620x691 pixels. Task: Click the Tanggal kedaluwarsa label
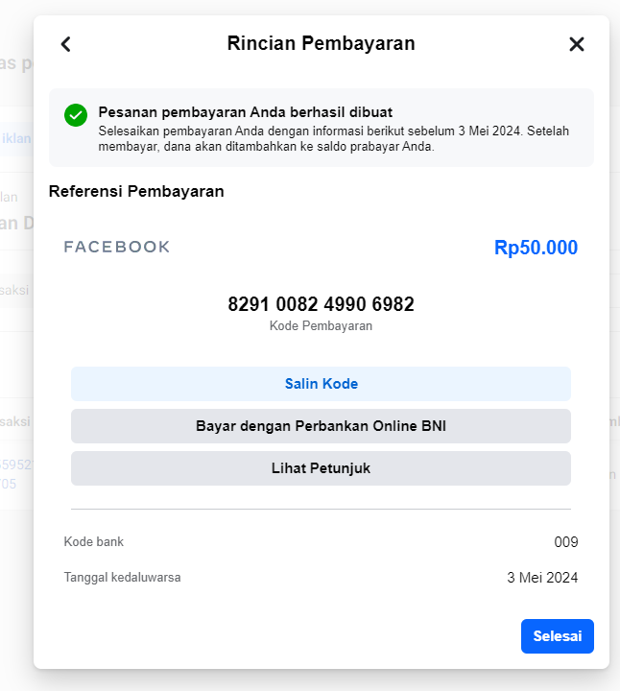pyautogui.click(x=122, y=578)
